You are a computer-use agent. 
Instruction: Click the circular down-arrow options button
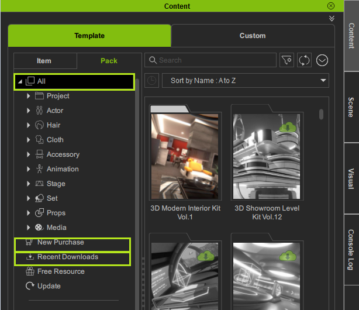point(322,60)
